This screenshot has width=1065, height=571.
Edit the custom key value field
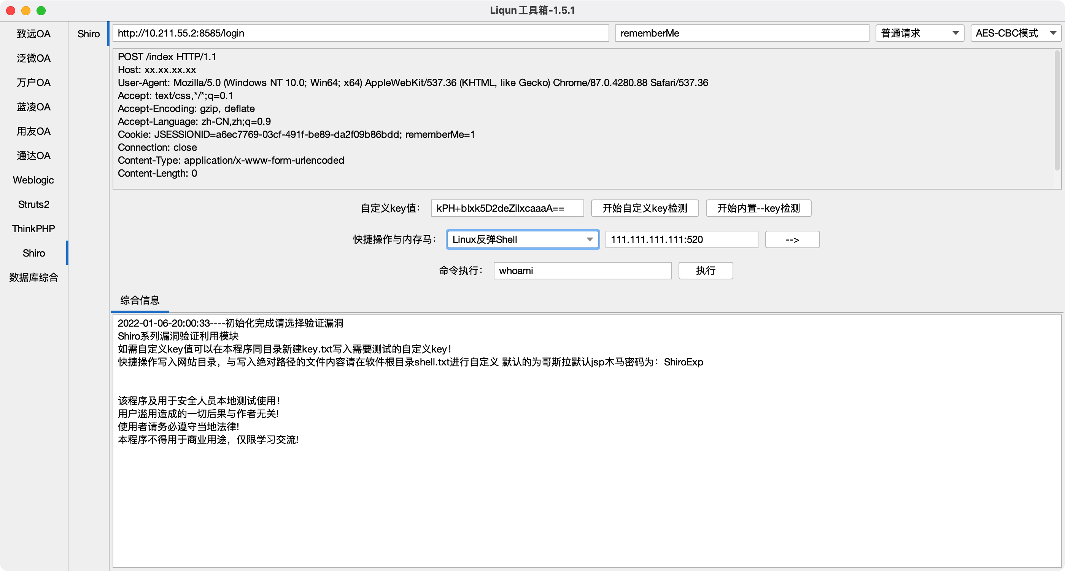tap(507, 208)
